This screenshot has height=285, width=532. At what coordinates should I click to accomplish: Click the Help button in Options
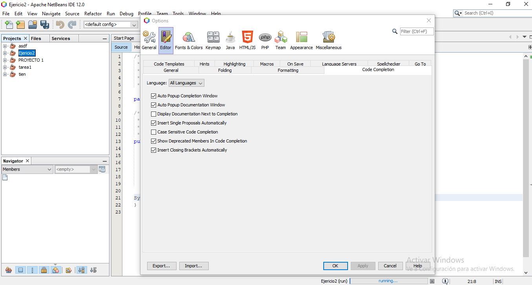point(417,266)
